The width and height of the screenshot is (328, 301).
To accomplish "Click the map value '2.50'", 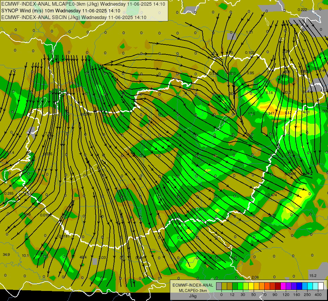I will coord(27,194).
